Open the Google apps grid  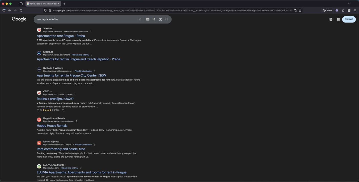tap(338, 19)
